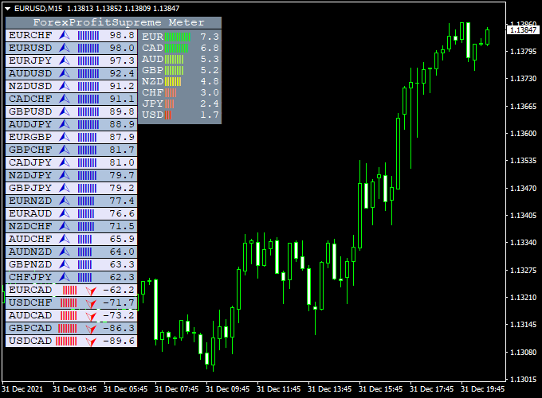
Task: Click the blue up arrow on CADJPY row
Action: pyautogui.click(x=65, y=162)
